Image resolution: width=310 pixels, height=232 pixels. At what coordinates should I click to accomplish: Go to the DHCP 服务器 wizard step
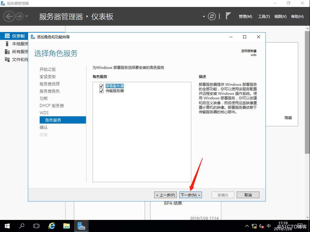[x=51, y=105]
